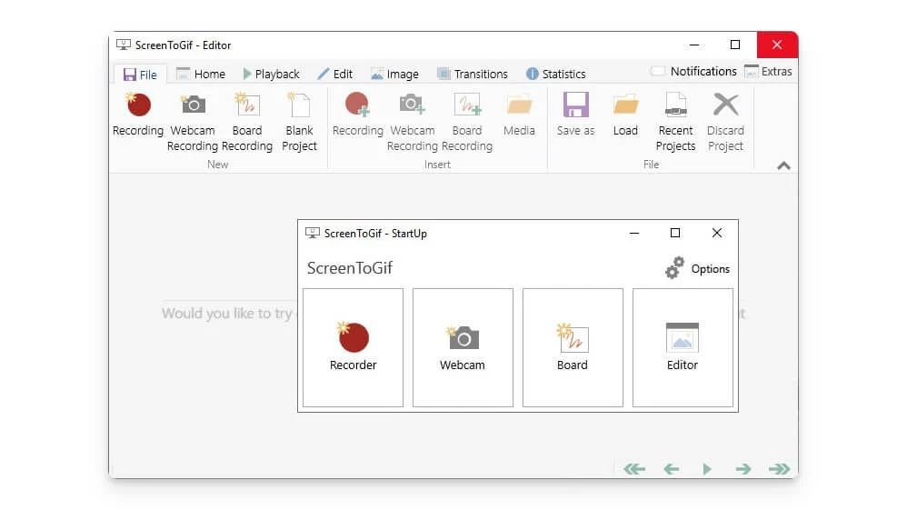
Task: Open the Notifications panel
Action: tap(693, 71)
